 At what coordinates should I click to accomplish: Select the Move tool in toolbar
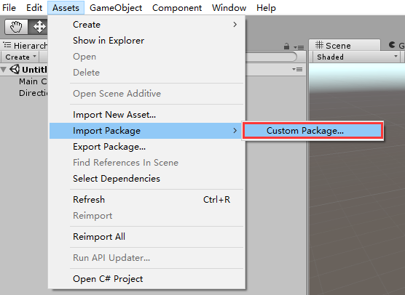pos(39,27)
